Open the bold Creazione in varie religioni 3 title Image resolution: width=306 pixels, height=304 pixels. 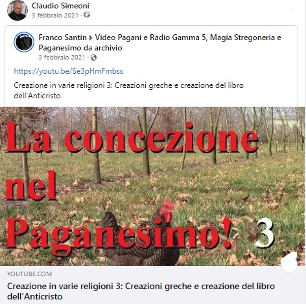141,291
